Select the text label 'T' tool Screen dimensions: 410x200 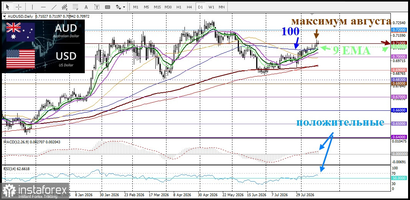97,7
